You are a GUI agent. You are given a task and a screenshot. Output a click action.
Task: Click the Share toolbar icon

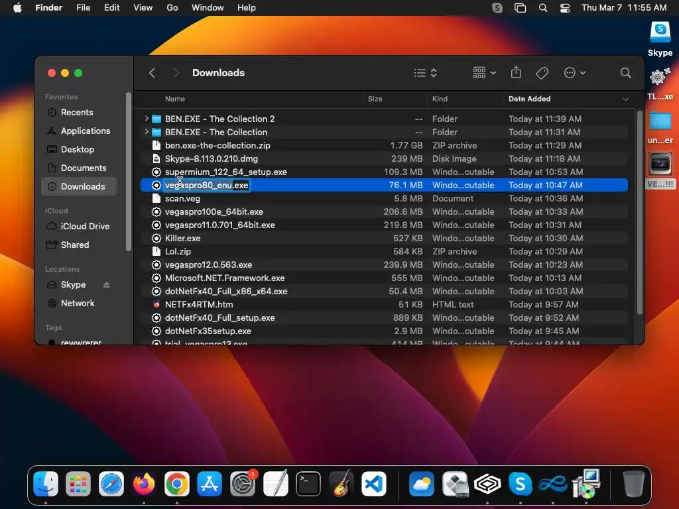pos(516,73)
